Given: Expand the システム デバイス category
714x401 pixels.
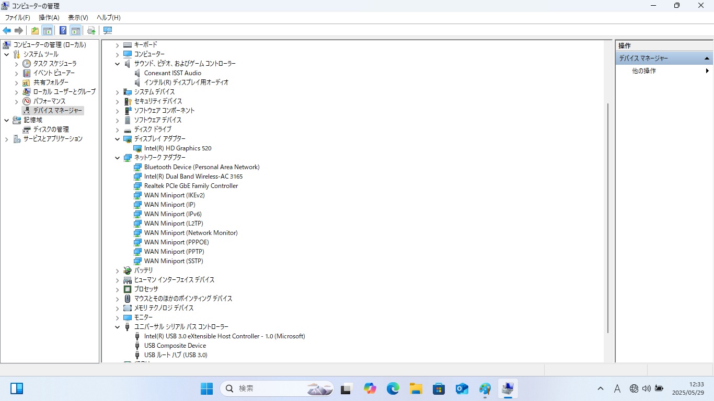Looking at the screenshot, I should coord(118,92).
